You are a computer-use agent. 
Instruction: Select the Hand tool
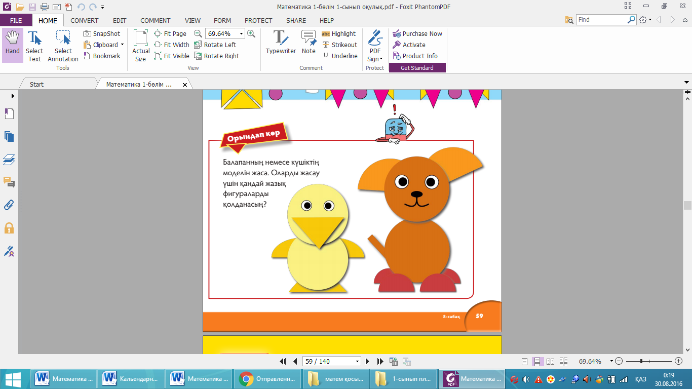[x=12, y=45]
